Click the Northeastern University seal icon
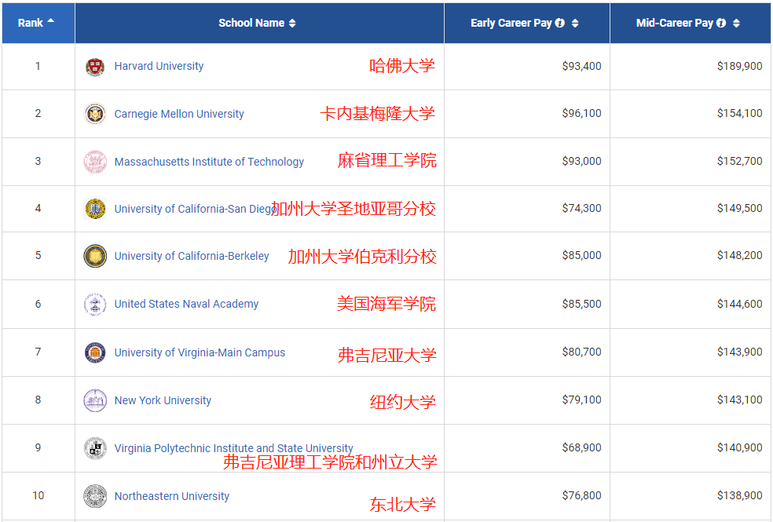 tap(95, 496)
